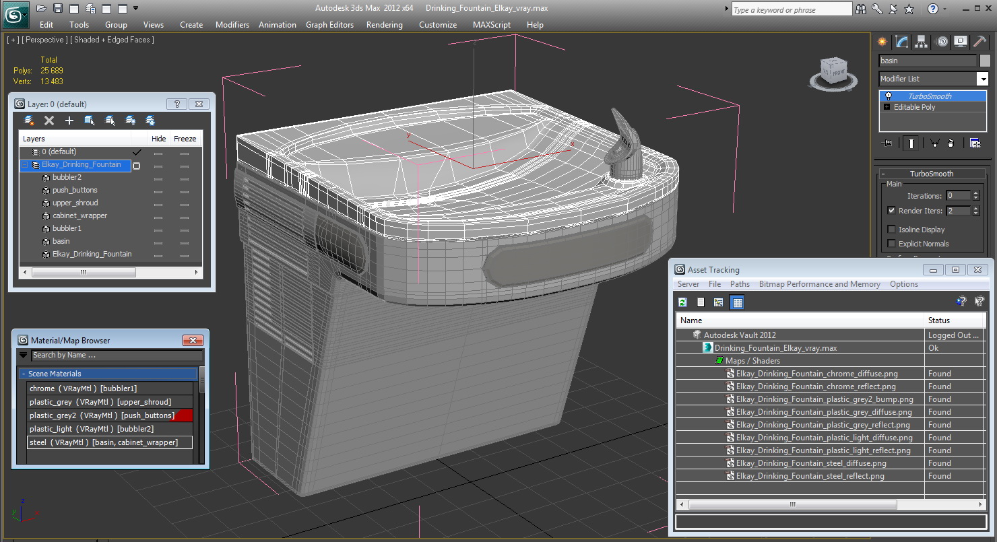Viewport: 997px width, 542px height.
Task: Open the Motion command panel tab
Action: coord(942,42)
